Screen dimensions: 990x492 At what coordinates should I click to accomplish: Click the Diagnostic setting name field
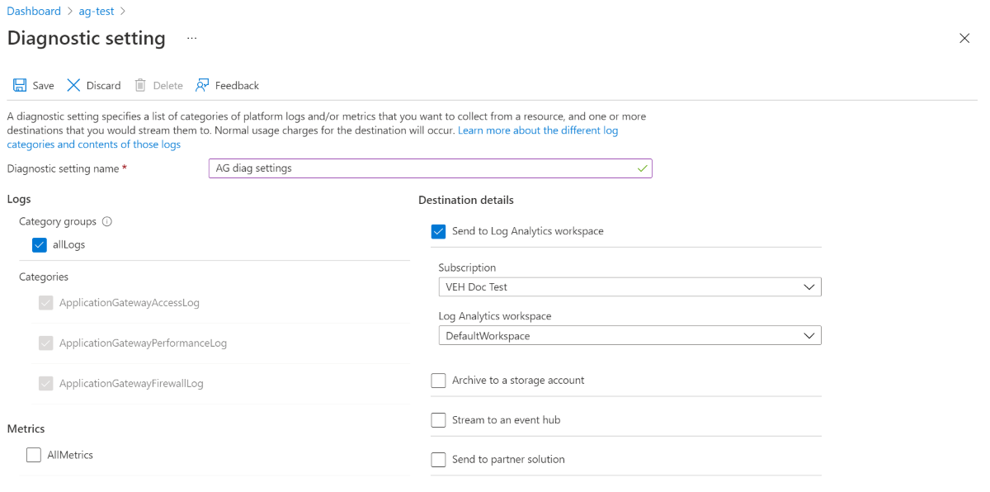coord(430,168)
